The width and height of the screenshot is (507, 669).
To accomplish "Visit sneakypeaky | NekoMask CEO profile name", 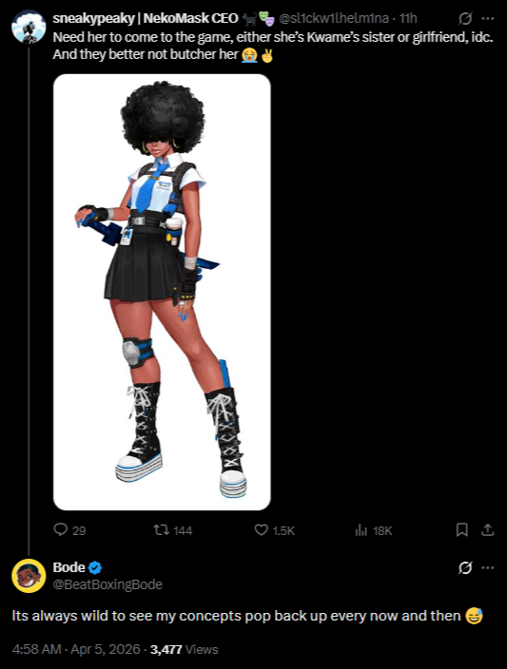I will click(146, 18).
